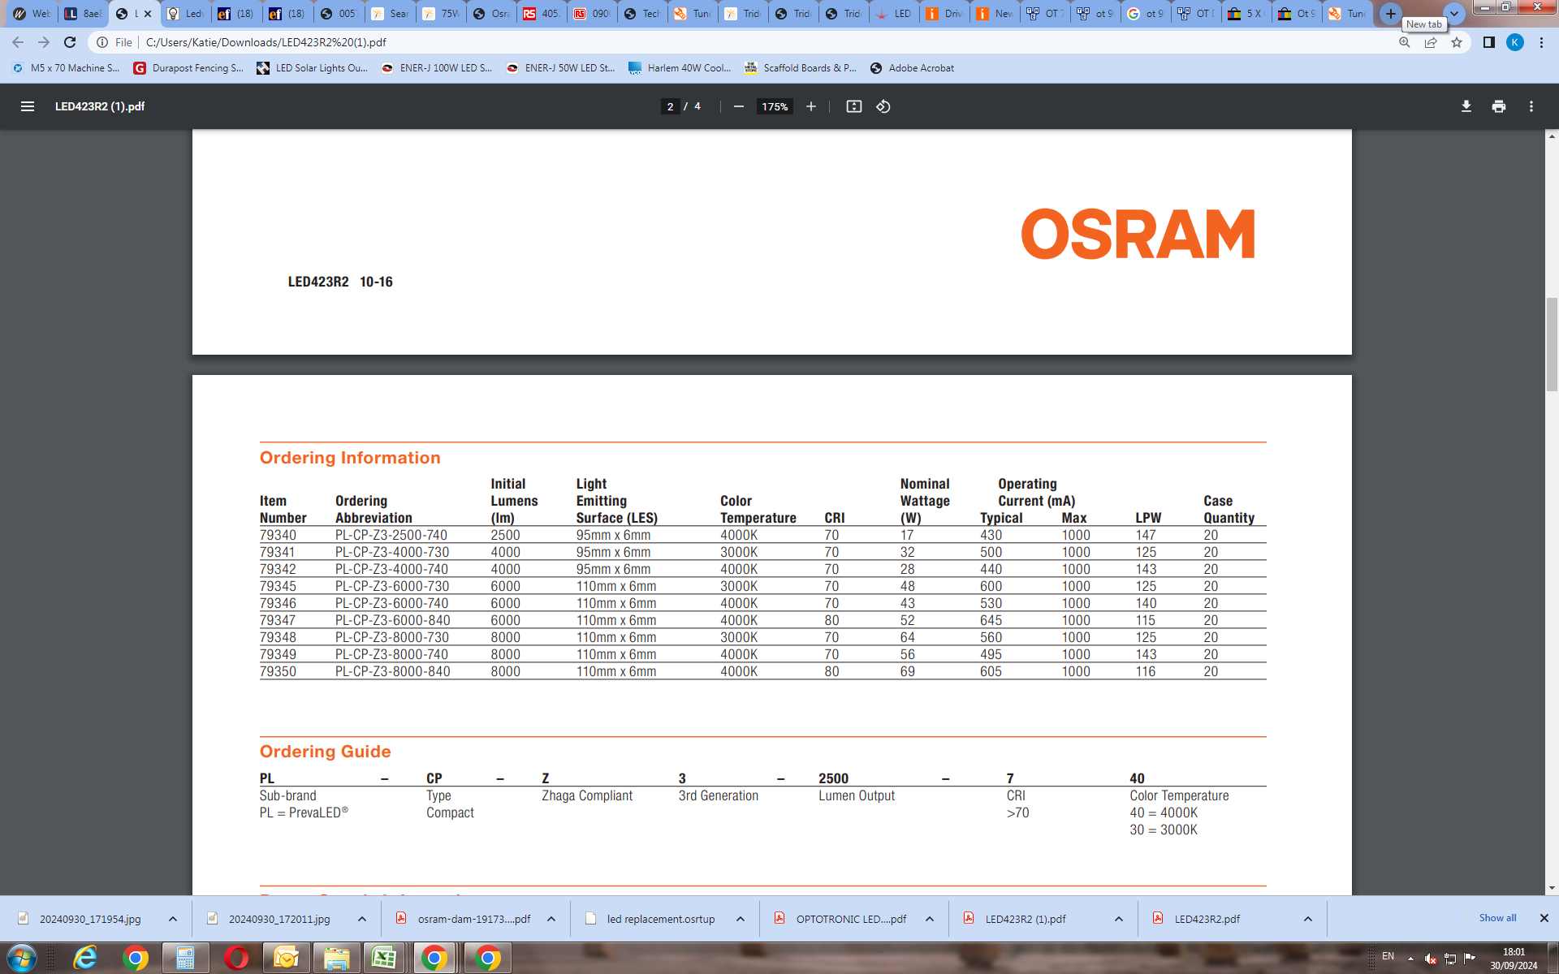Switch to the 75W tab
Viewport: 1559px width, 974px height.
pos(439,14)
